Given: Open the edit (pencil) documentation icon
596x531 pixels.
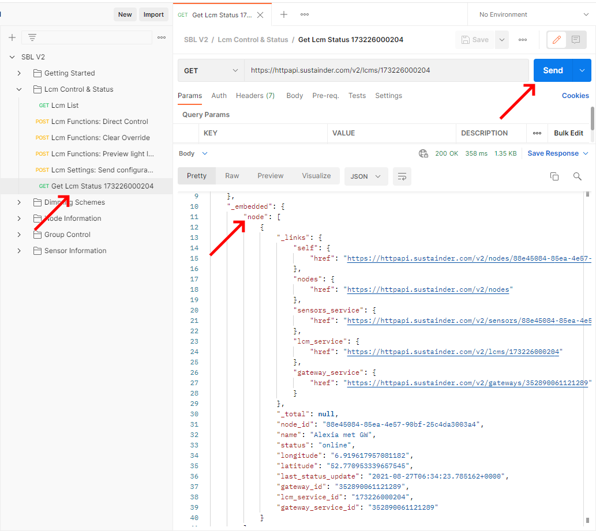Looking at the screenshot, I should (556, 39).
